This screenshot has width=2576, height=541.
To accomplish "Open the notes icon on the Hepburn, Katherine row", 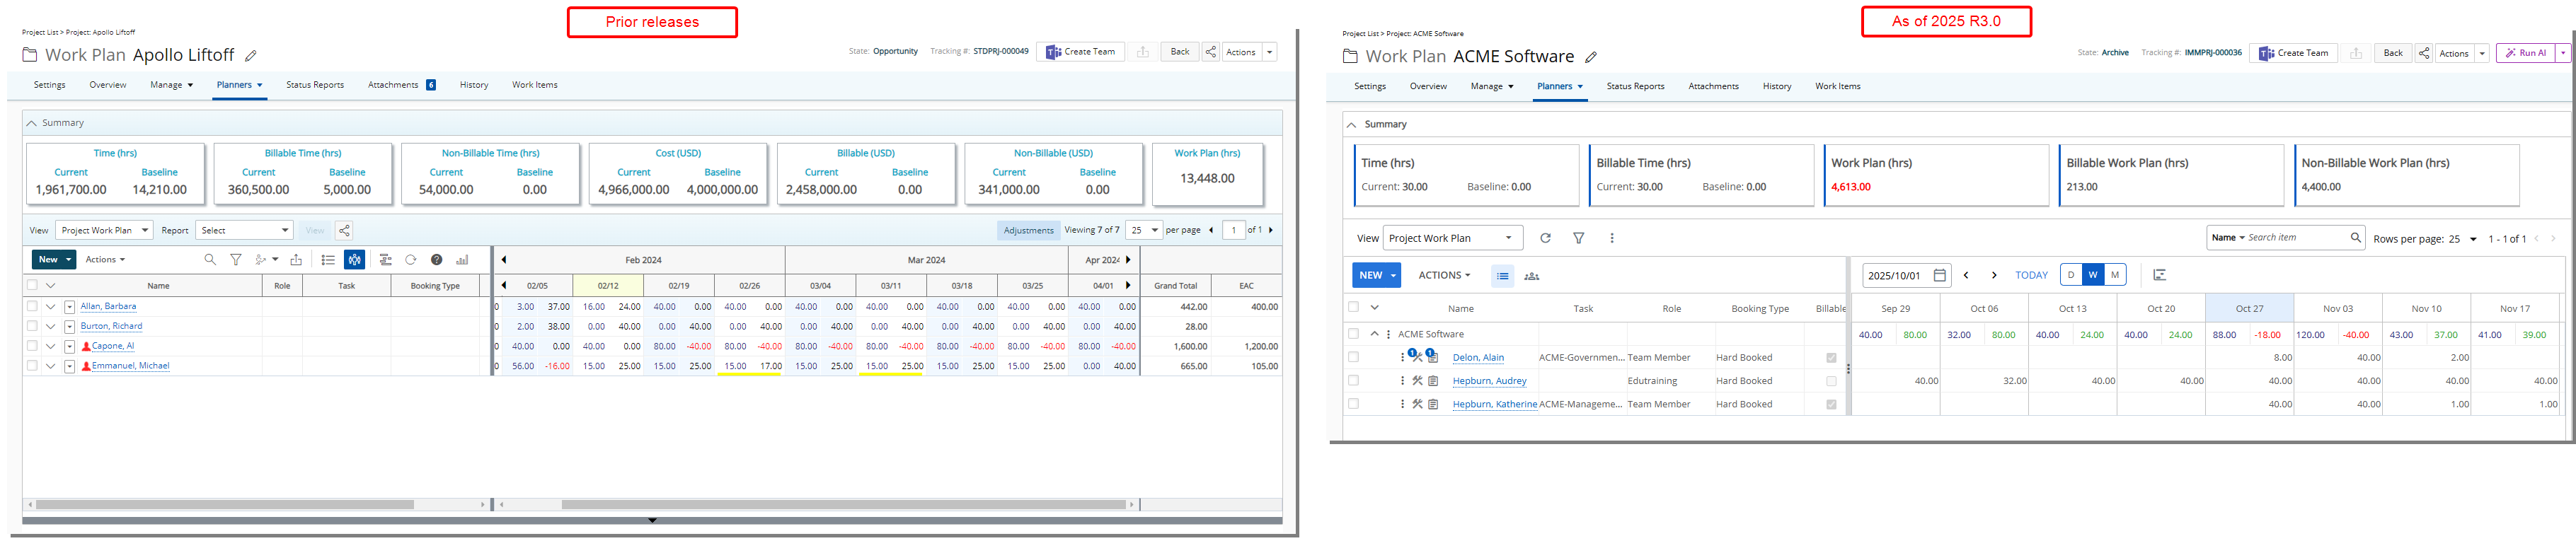I will click(x=1433, y=404).
